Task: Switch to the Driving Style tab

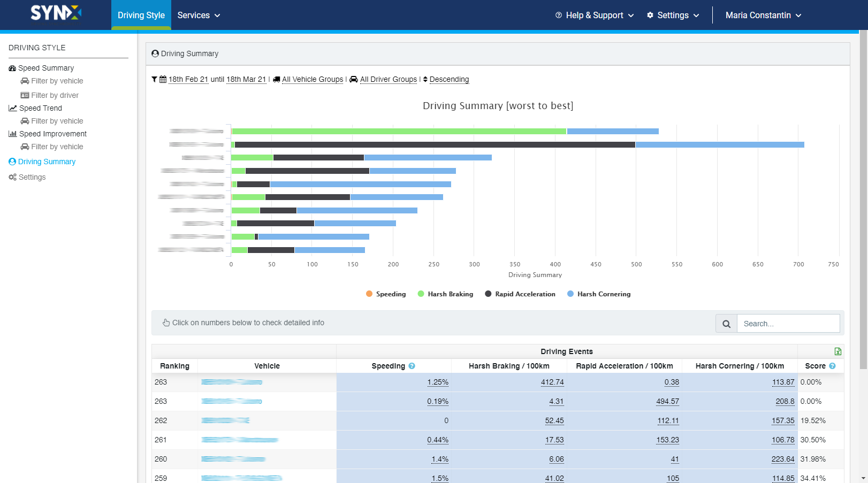Action: pyautogui.click(x=141, y=15)
